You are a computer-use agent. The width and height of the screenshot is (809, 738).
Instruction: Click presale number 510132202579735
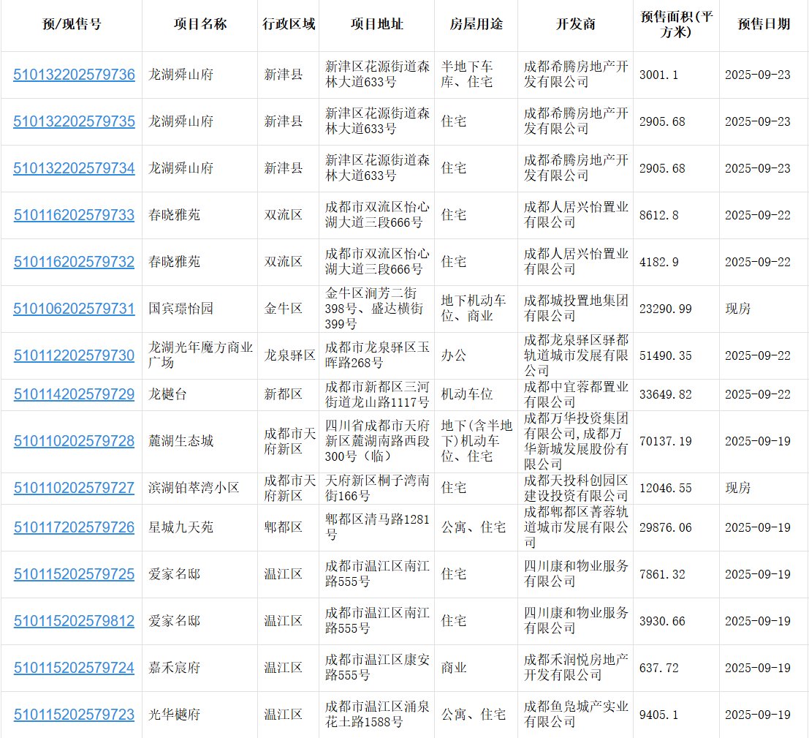point(74,121)
